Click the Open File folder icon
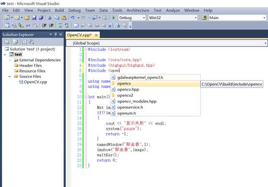Image resolution: width=268 pixels, height=187 pixels. (x=27, y=18)
